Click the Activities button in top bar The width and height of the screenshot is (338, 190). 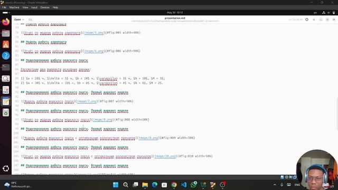pos(5,13)
